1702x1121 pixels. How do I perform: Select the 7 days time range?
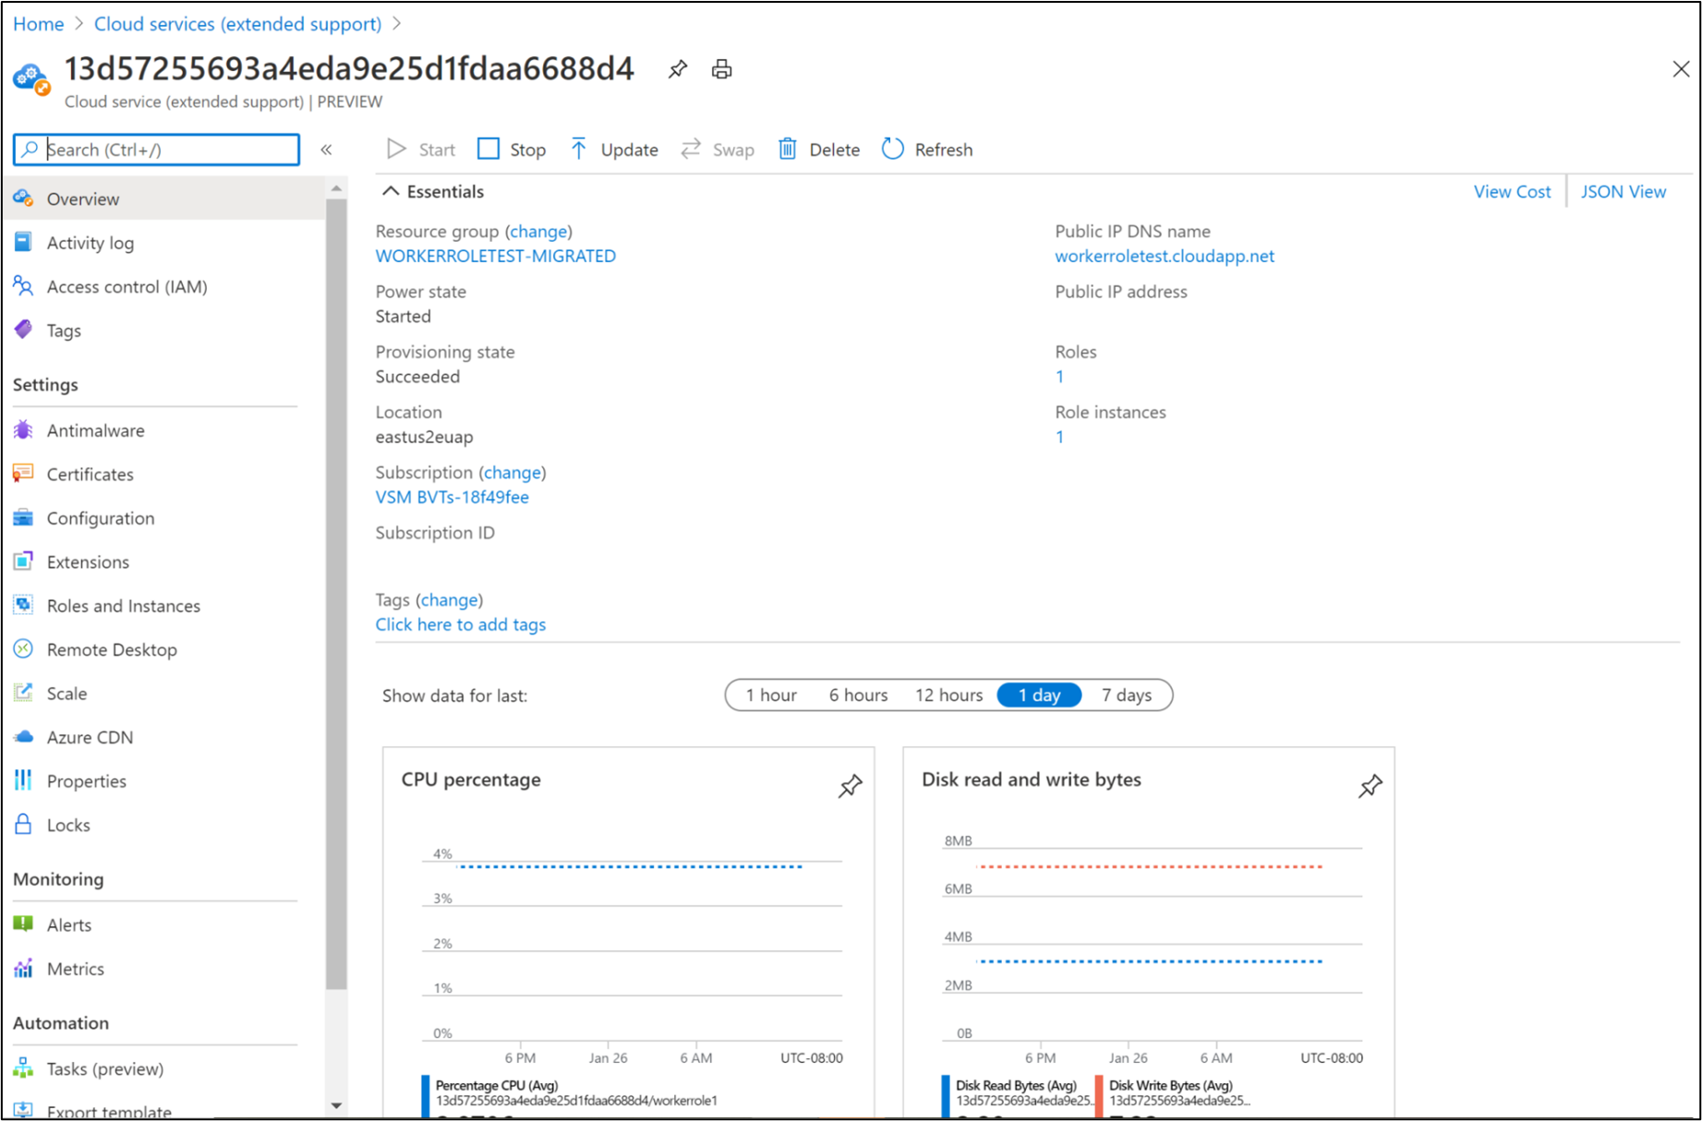click(x=1127, y=695)
